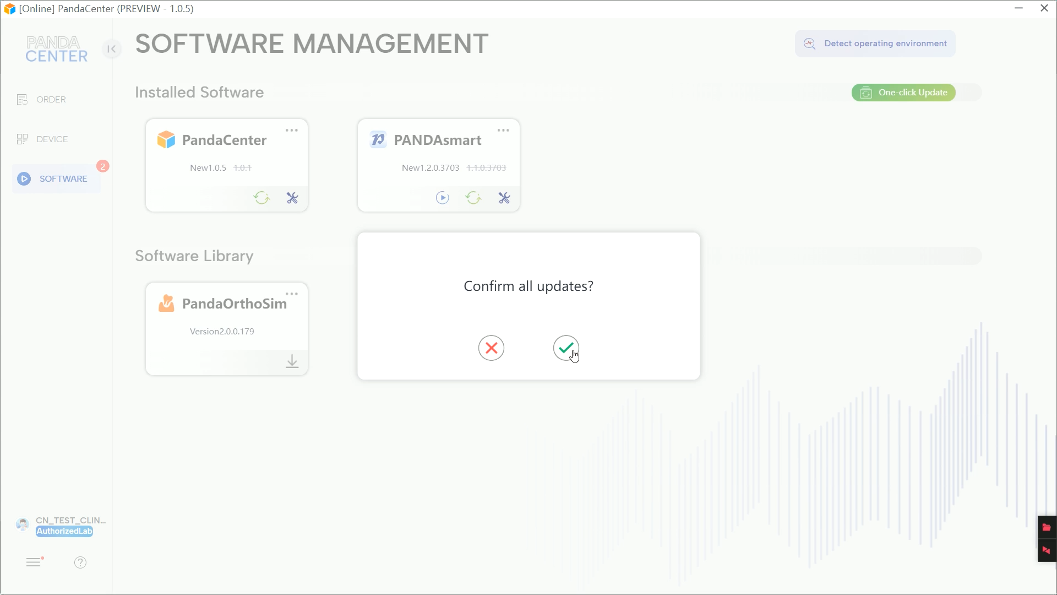Click the Software Library heading
Screen dimensions: 1057x595
pyautogui.click(x=194, y=256)
